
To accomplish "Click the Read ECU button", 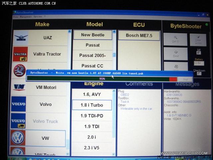I will click(x=176, y=54).
